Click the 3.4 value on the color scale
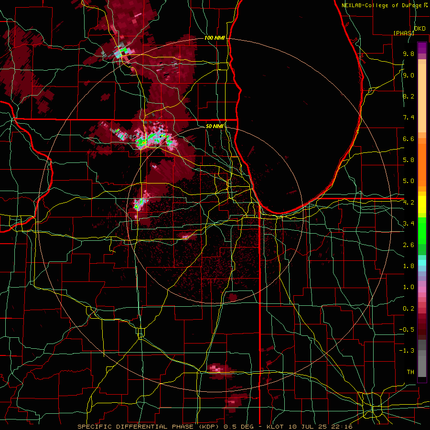The height and width of the screenshot is (430, 430). (408, 224)
